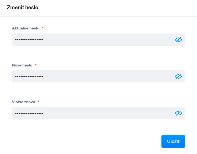Toggle visibility of the Vložte znovu password
Image resolution: width=197 pixels, height=154 pixels.
pyautogui.click(x=178, y=113)
